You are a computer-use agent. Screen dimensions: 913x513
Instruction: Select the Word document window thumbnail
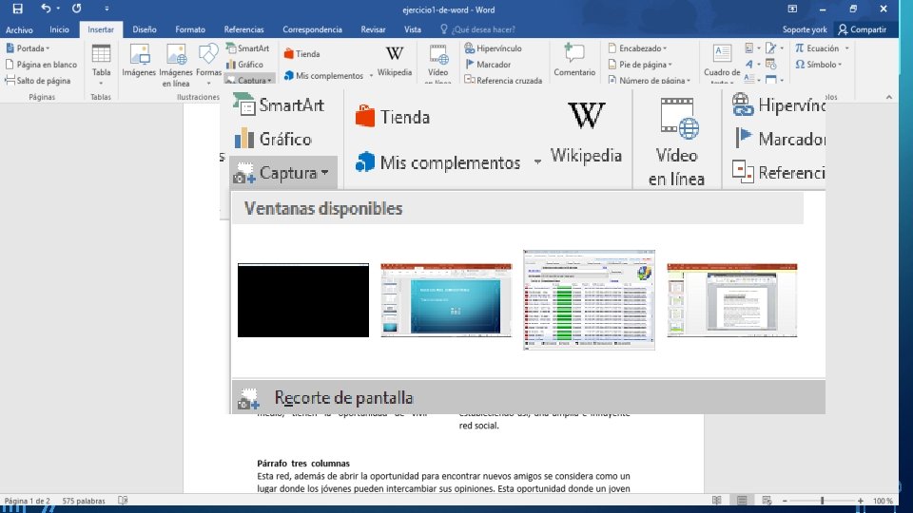point(732,300)
